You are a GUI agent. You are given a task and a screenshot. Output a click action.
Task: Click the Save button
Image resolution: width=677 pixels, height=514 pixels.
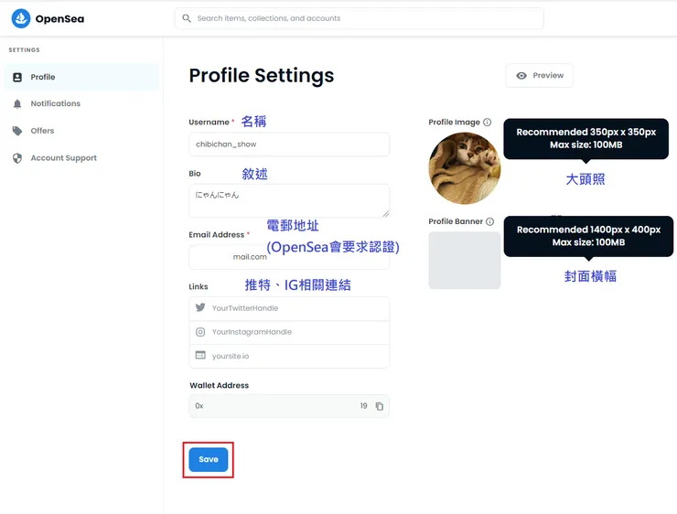[208, 460]
